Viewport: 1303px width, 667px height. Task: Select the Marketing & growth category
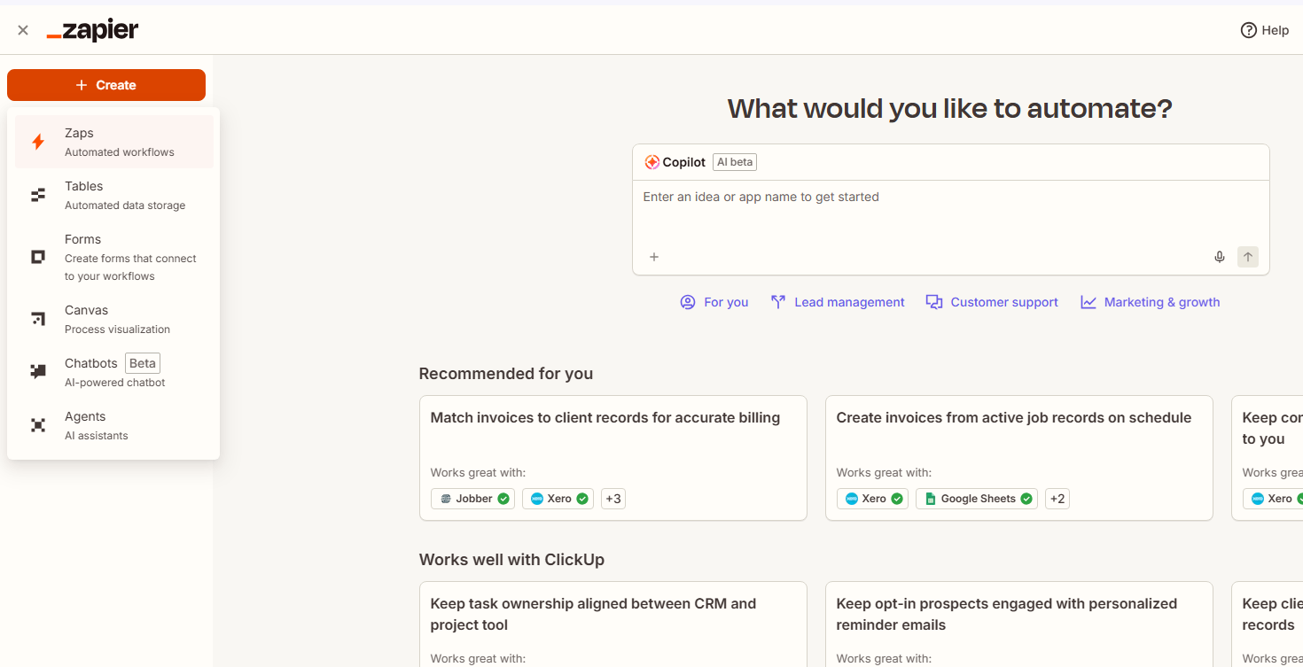click(x=1151, y=302)
